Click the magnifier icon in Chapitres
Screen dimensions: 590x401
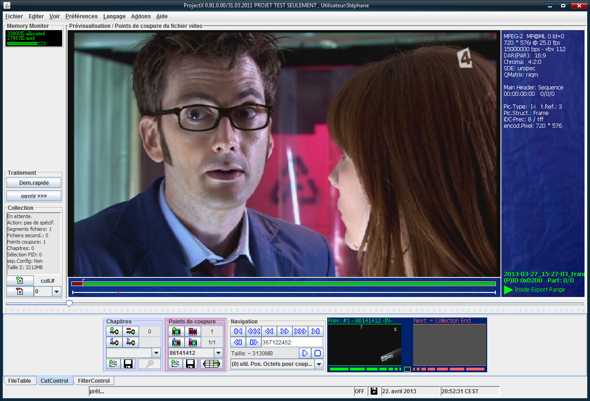149,364
